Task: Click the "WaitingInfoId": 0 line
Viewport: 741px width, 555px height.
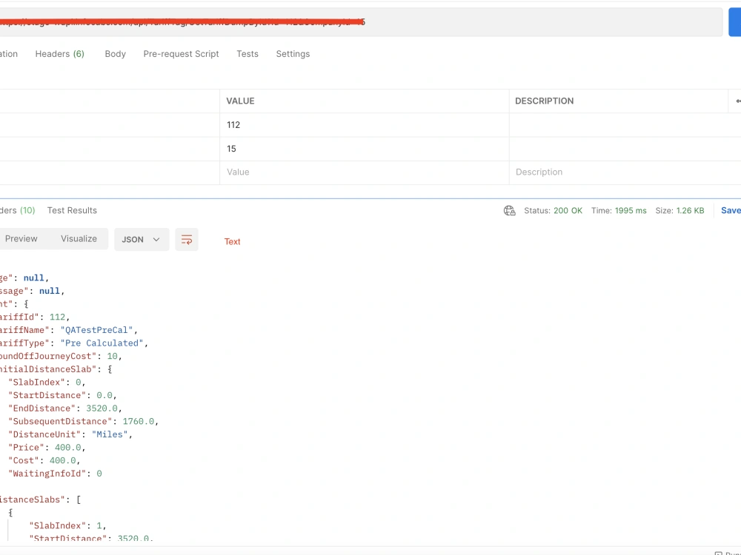Action: pos(55,474)
